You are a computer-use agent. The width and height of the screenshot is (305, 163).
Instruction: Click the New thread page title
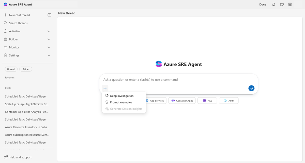tap(67, 13)
